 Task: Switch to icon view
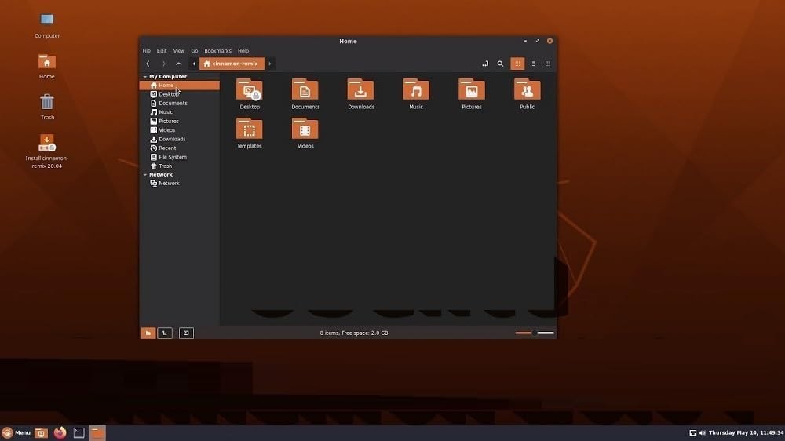[517, 64]
